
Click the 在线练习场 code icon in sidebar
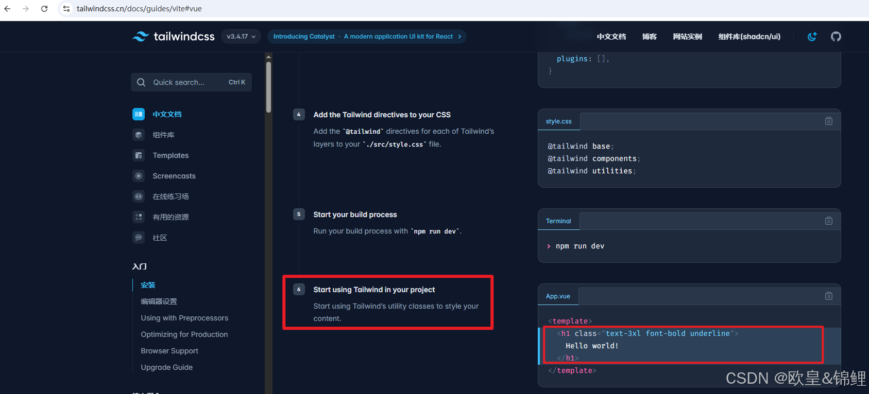pyautogui.click(x=139, y=196)
